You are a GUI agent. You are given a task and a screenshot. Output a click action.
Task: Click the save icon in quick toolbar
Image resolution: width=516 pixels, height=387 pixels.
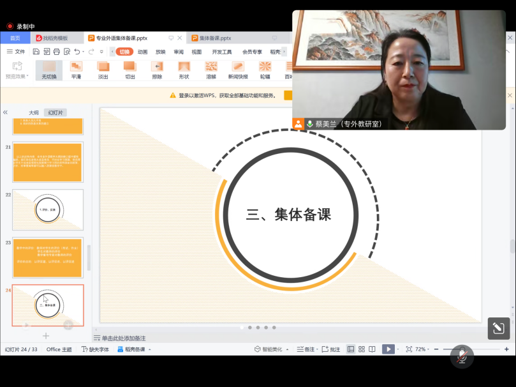pos(36,52)
